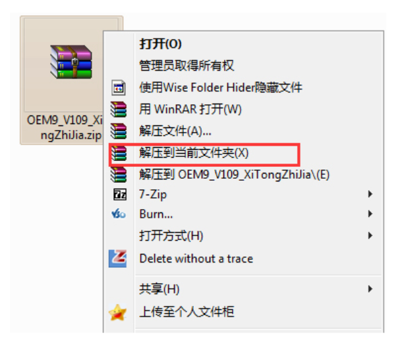The image size is (404, 345).
Task: Click WinRAR icon beside 解压到 OEM9_V109_XiTongZhiJia
Action: pos(119,175)
